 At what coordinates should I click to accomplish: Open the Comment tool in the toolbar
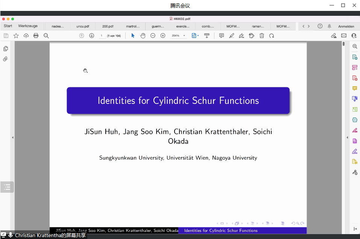(x=222, y=35)
